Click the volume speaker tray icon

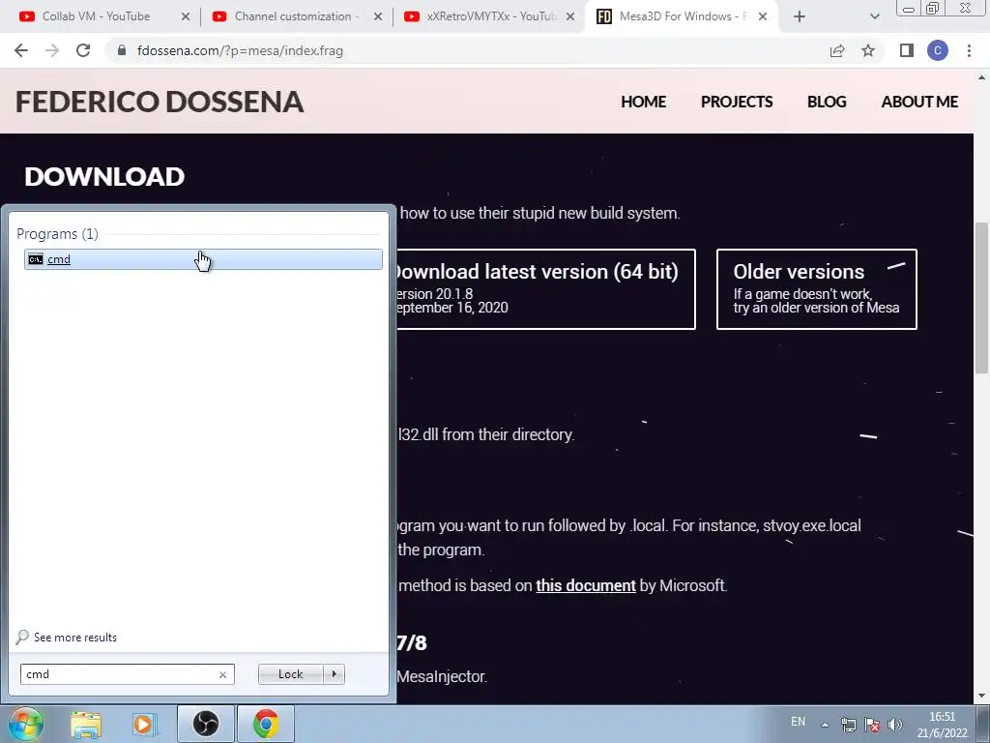[x=894, y=725]
